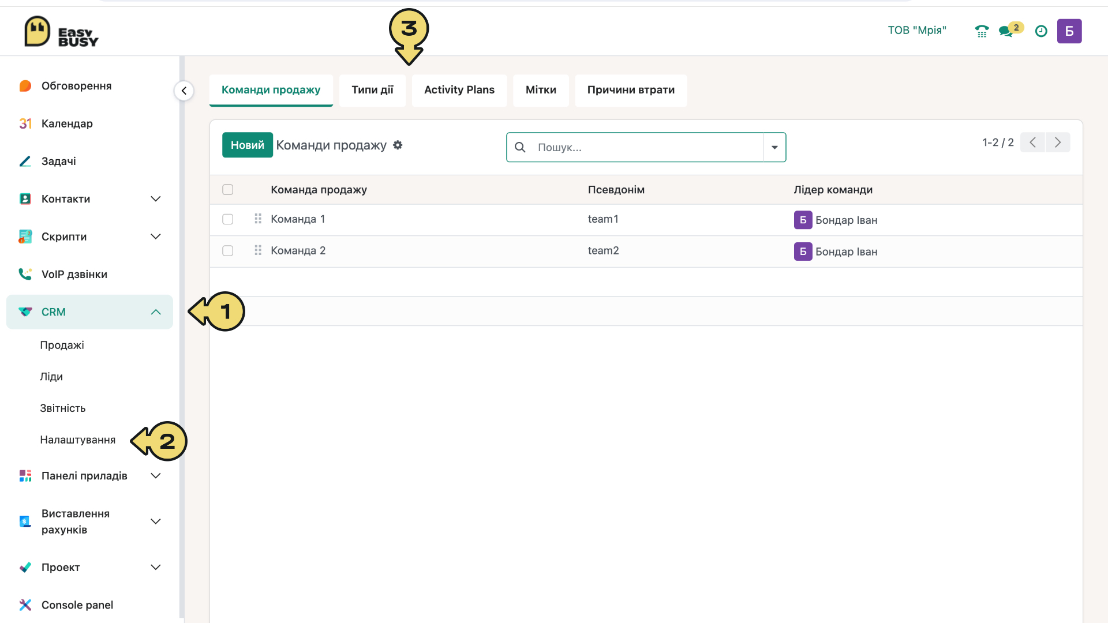
Task: Switch to the Команди продажу tab
Action: [271, 90]
